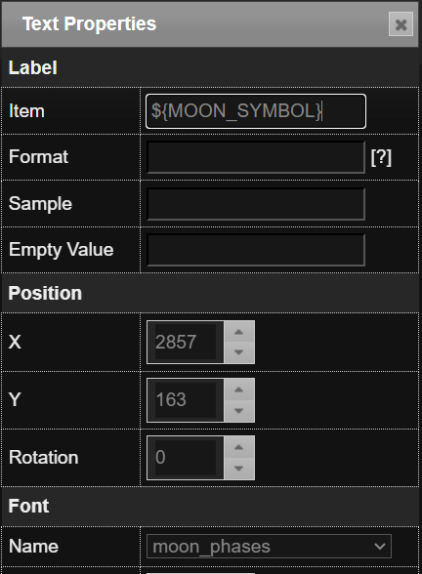Viewport: 422px width, 574px height.
Task: Increase the X position value
Action: coord(238,332)
